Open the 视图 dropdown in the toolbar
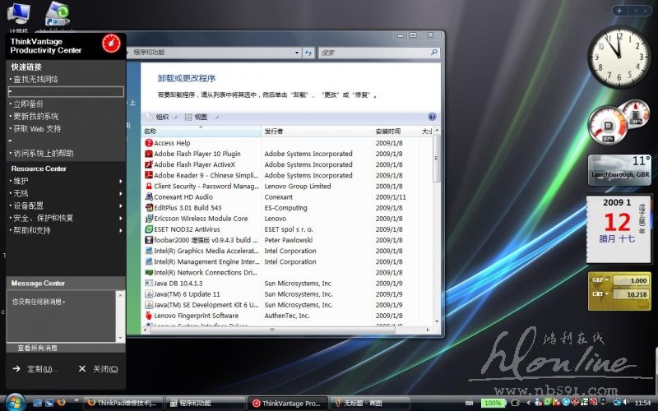This screenshot has height=411, width=658. 202,117
